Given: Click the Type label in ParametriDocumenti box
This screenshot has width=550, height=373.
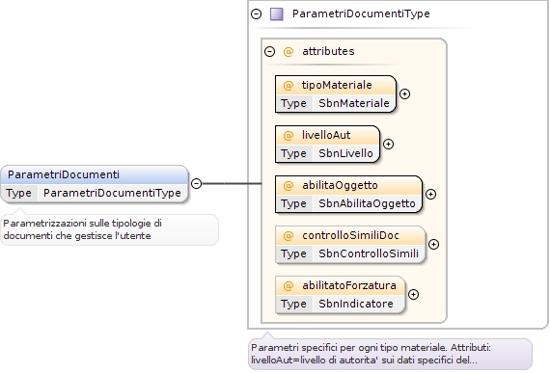Looking at the screenshot, I should coord(18,193).
